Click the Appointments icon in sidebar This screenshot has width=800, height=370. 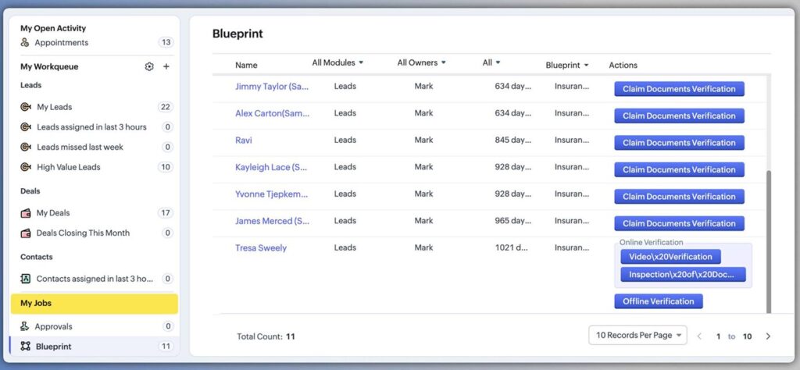(x=24, y=42)
